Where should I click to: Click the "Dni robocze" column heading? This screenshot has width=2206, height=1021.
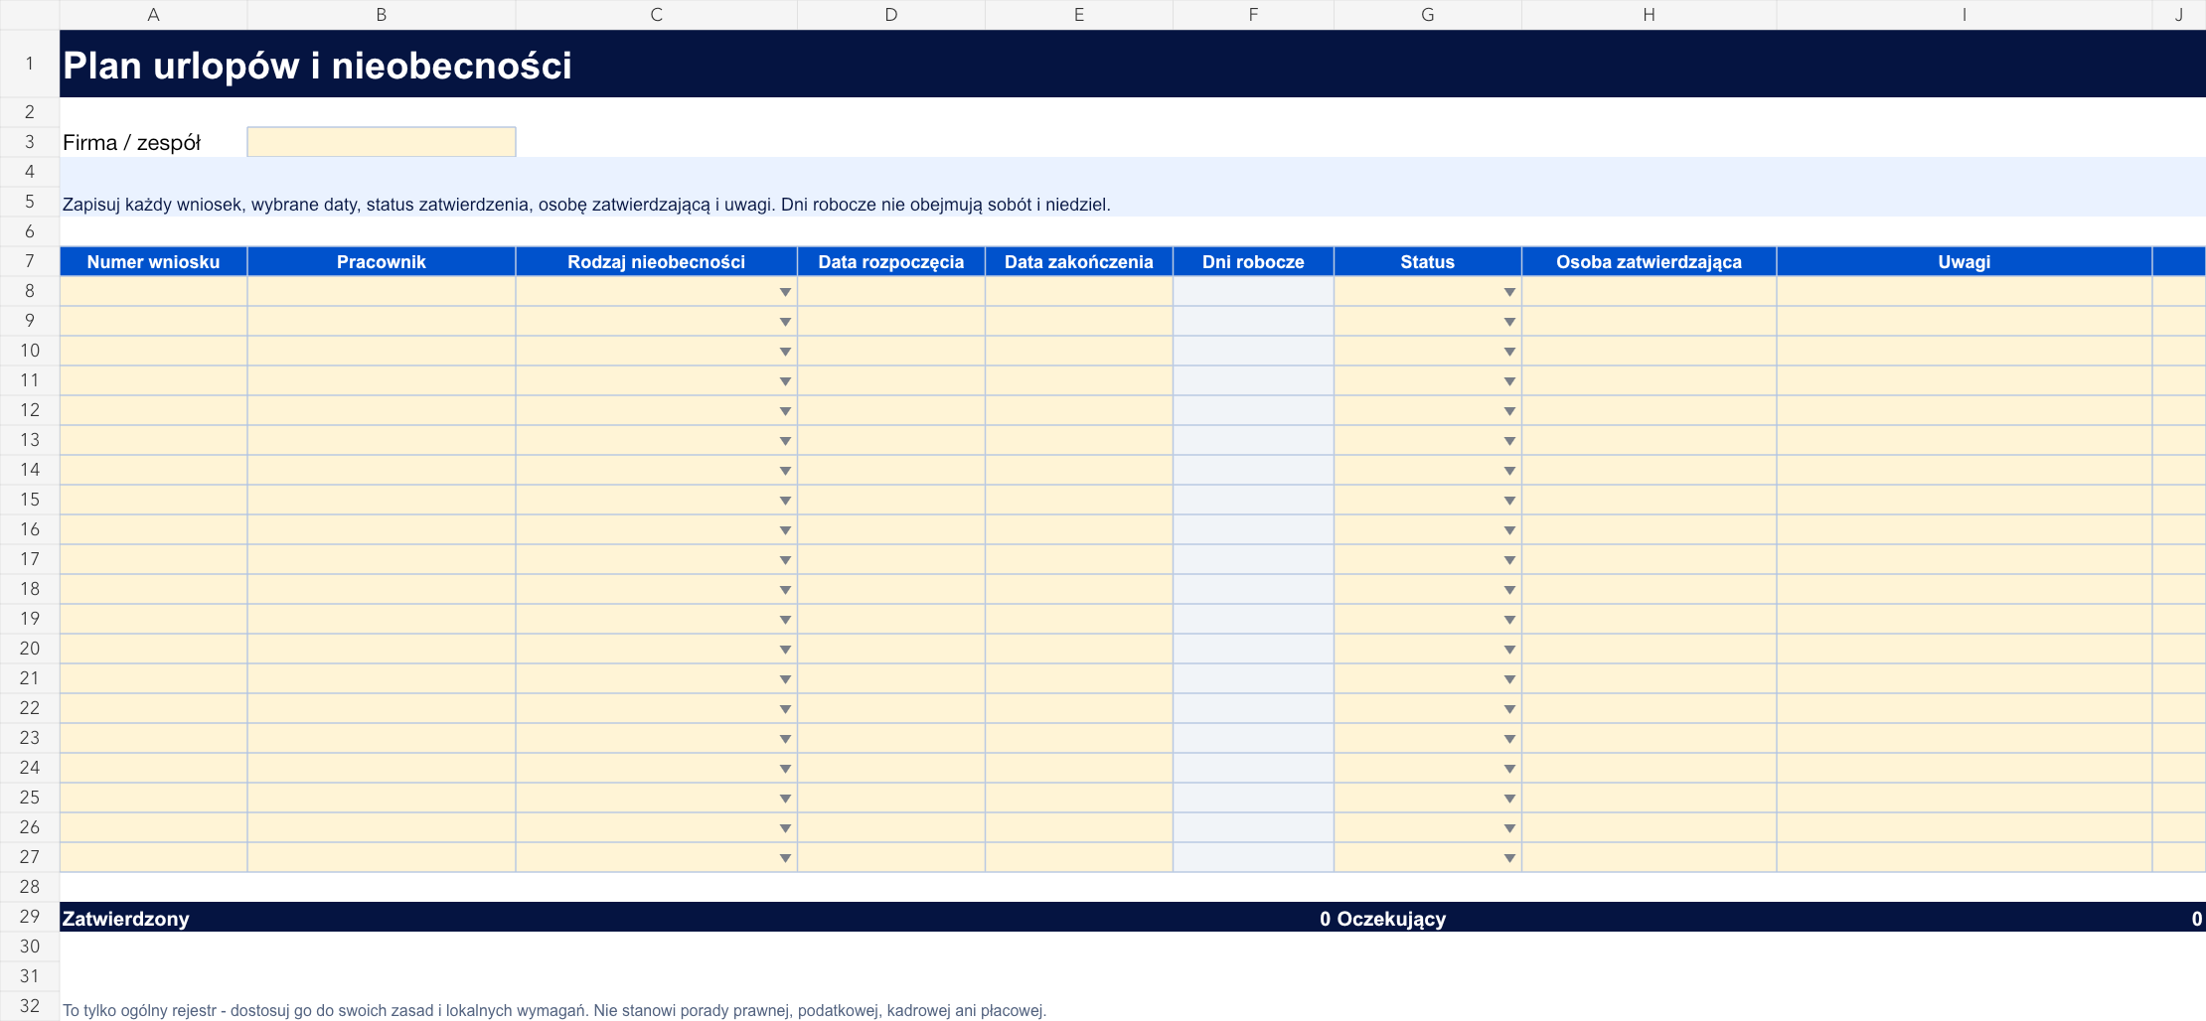(x=1253, y=262)
